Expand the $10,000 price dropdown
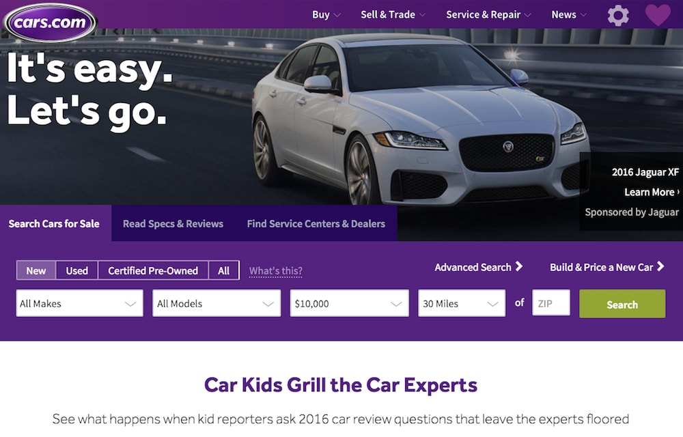The width and height of the screenshot is (683, 437). [x=349, y=303]
